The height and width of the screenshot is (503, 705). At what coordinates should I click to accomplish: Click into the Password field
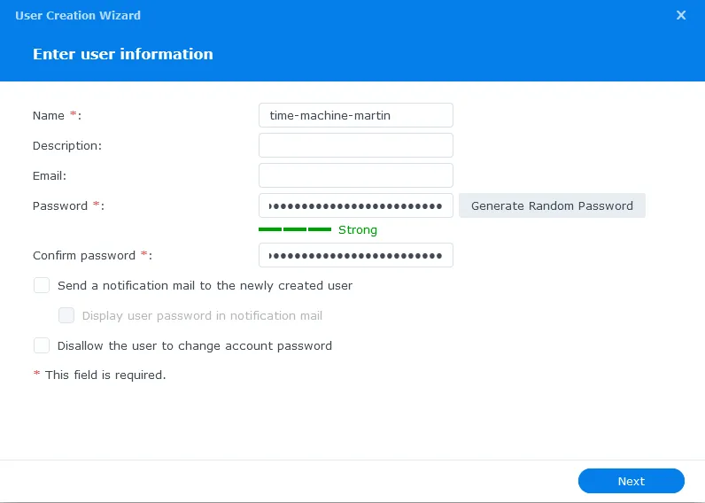pyautogui.click(x=356, y=205)
